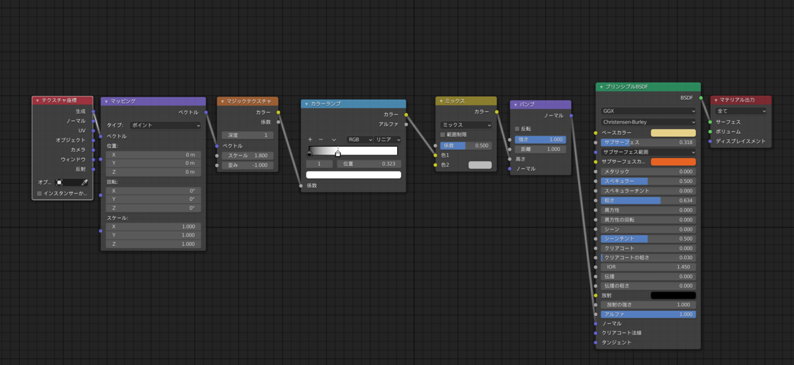Viewport: 794px width, 365px height.
Task: Click the ディスプレイスメント input socket
Action: click(x=711, y=141)
